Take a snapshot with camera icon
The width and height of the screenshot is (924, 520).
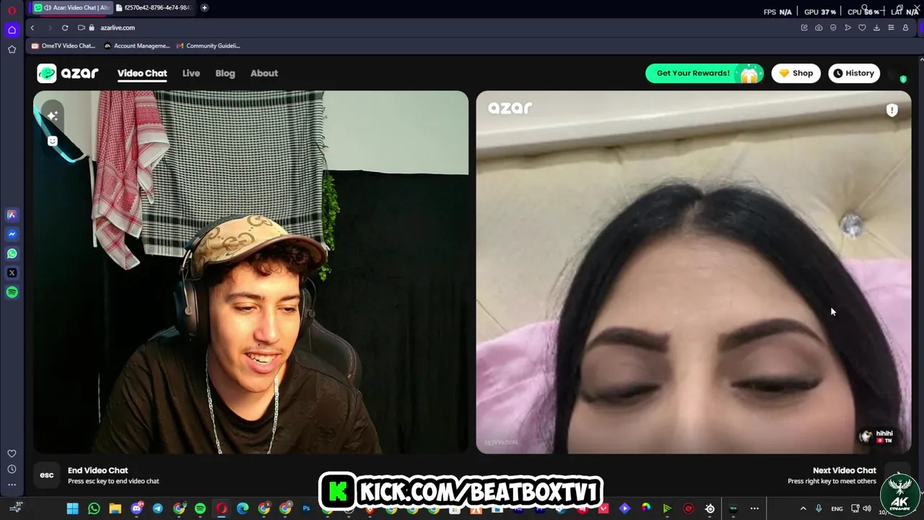(819, 27)
